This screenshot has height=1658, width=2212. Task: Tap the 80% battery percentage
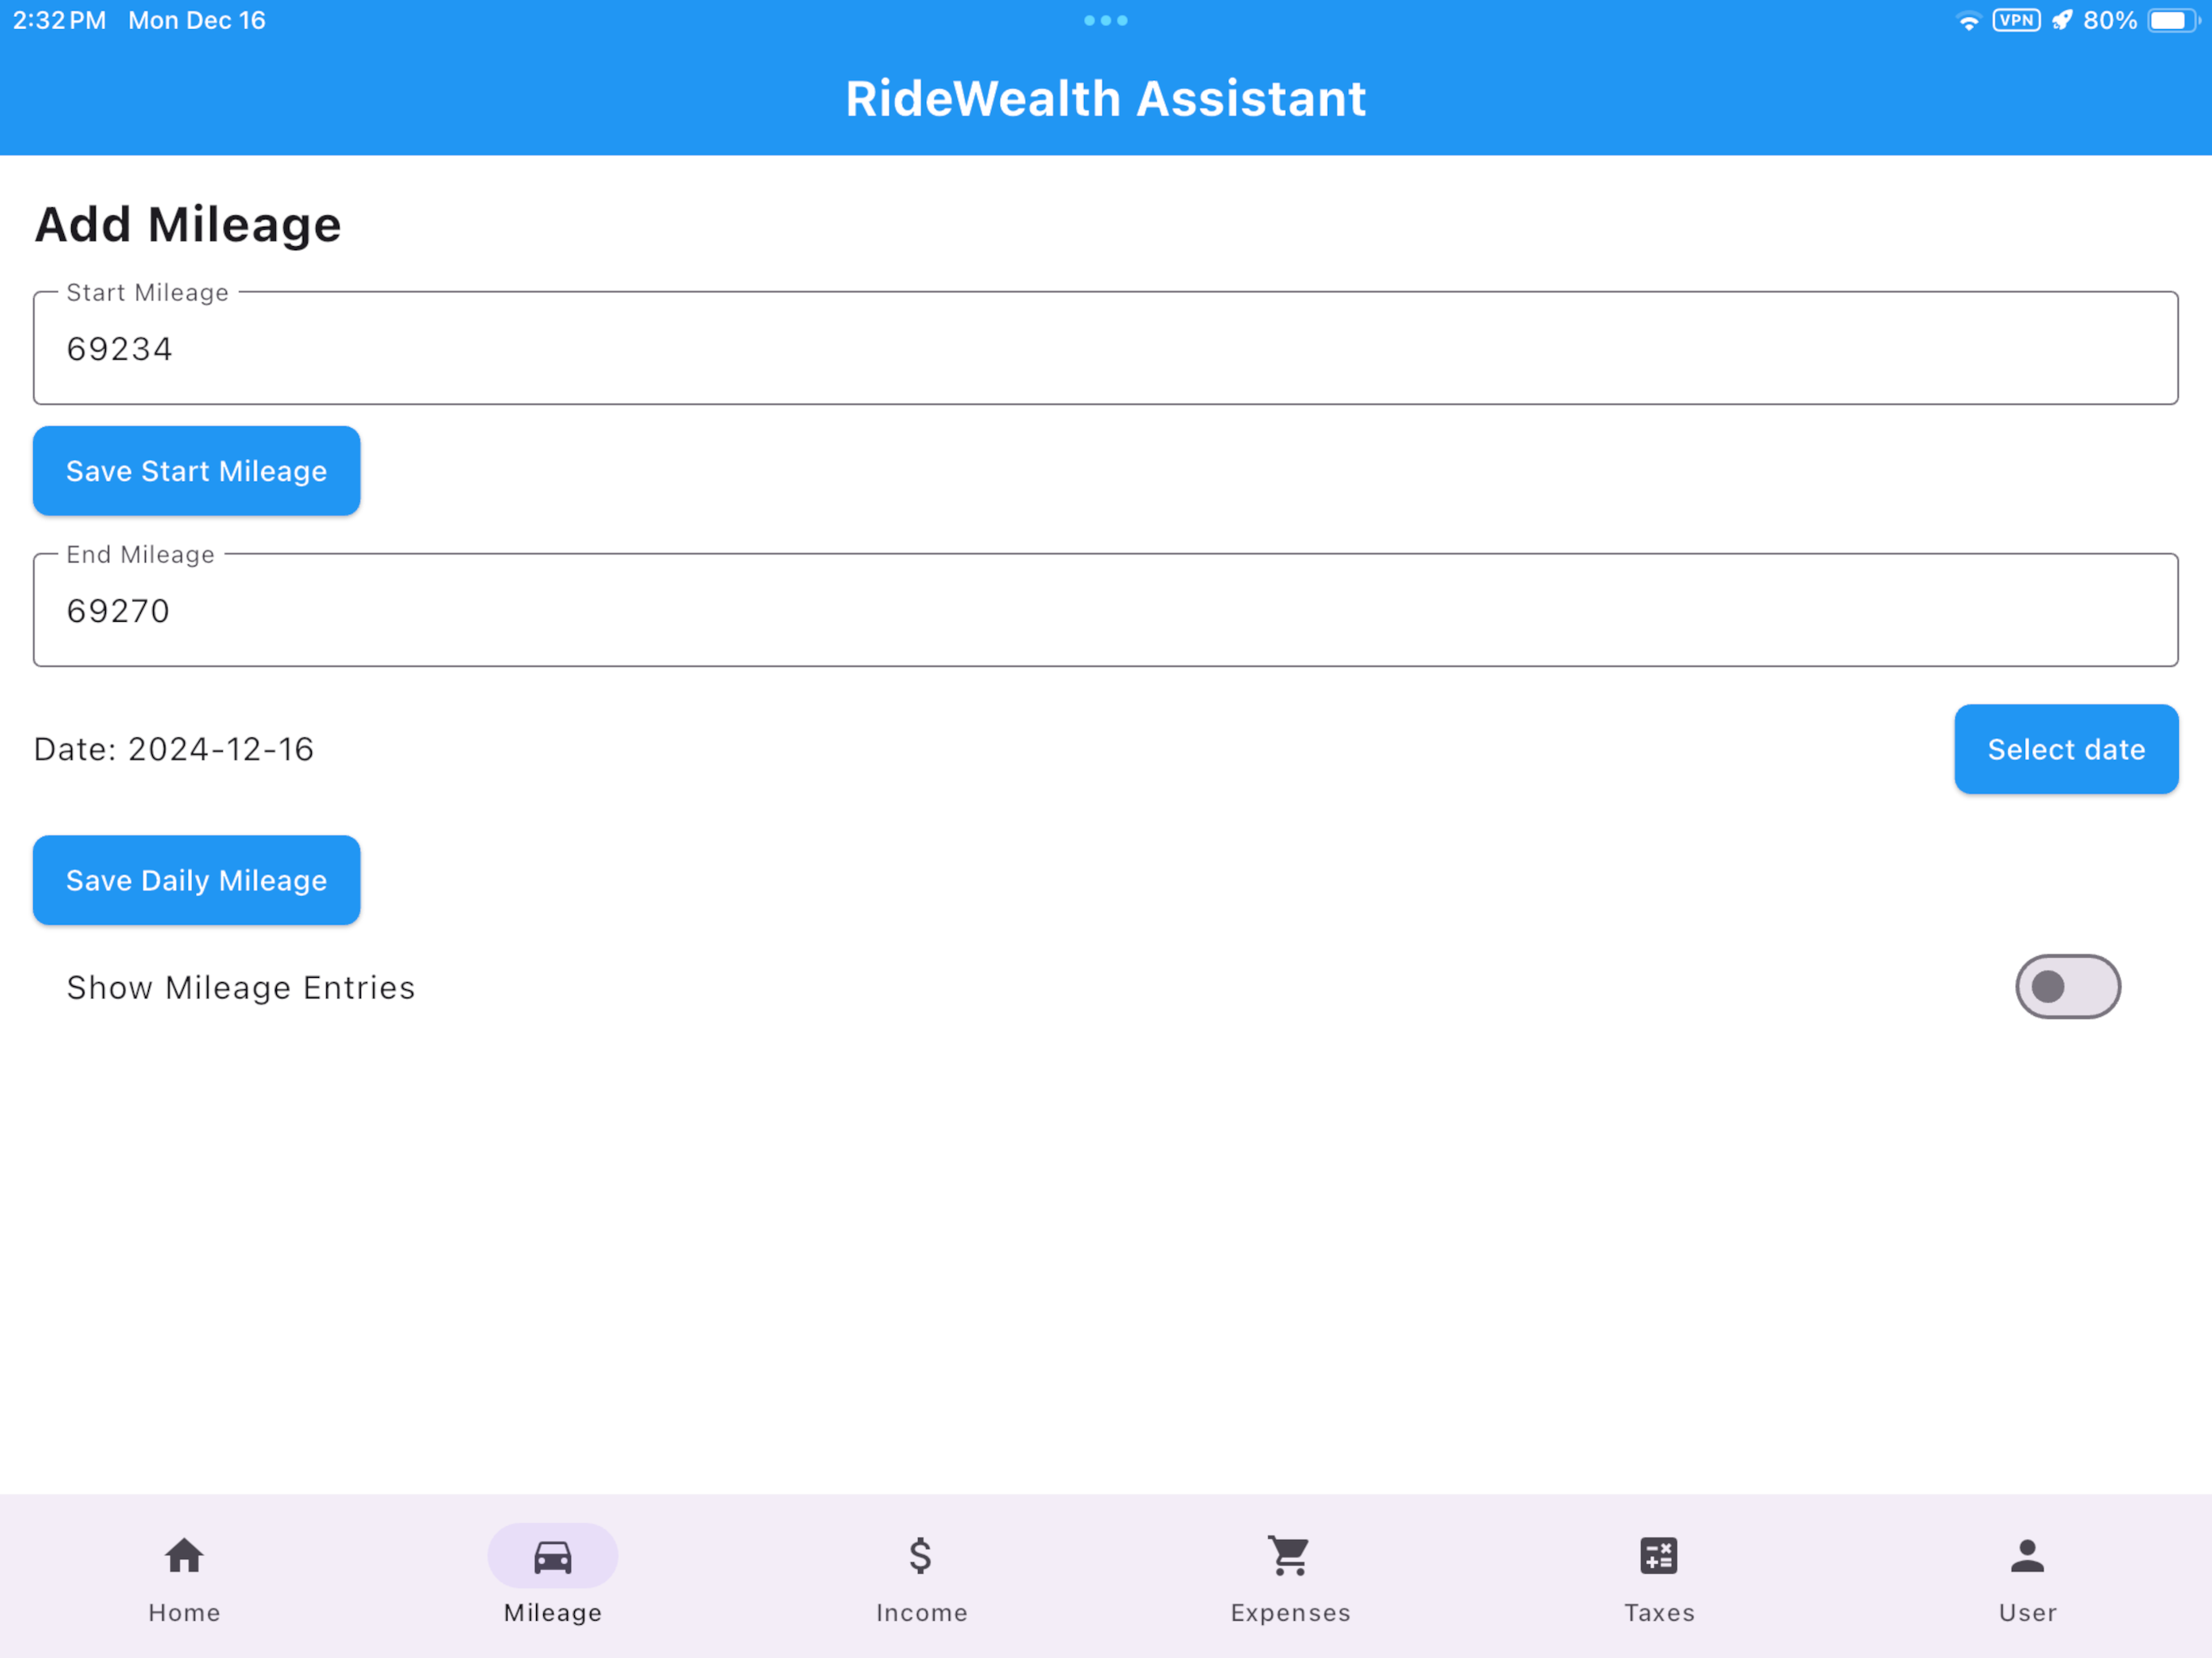pyautogui.click(x=2110, y=21)
